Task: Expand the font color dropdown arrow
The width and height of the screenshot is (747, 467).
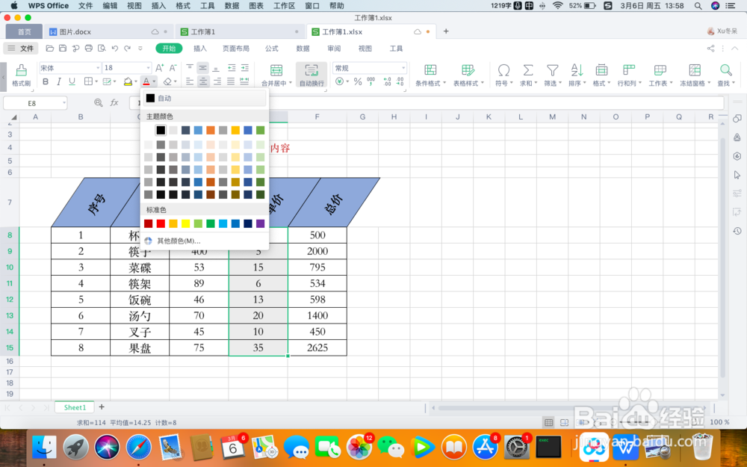Action: pos(155,81)
